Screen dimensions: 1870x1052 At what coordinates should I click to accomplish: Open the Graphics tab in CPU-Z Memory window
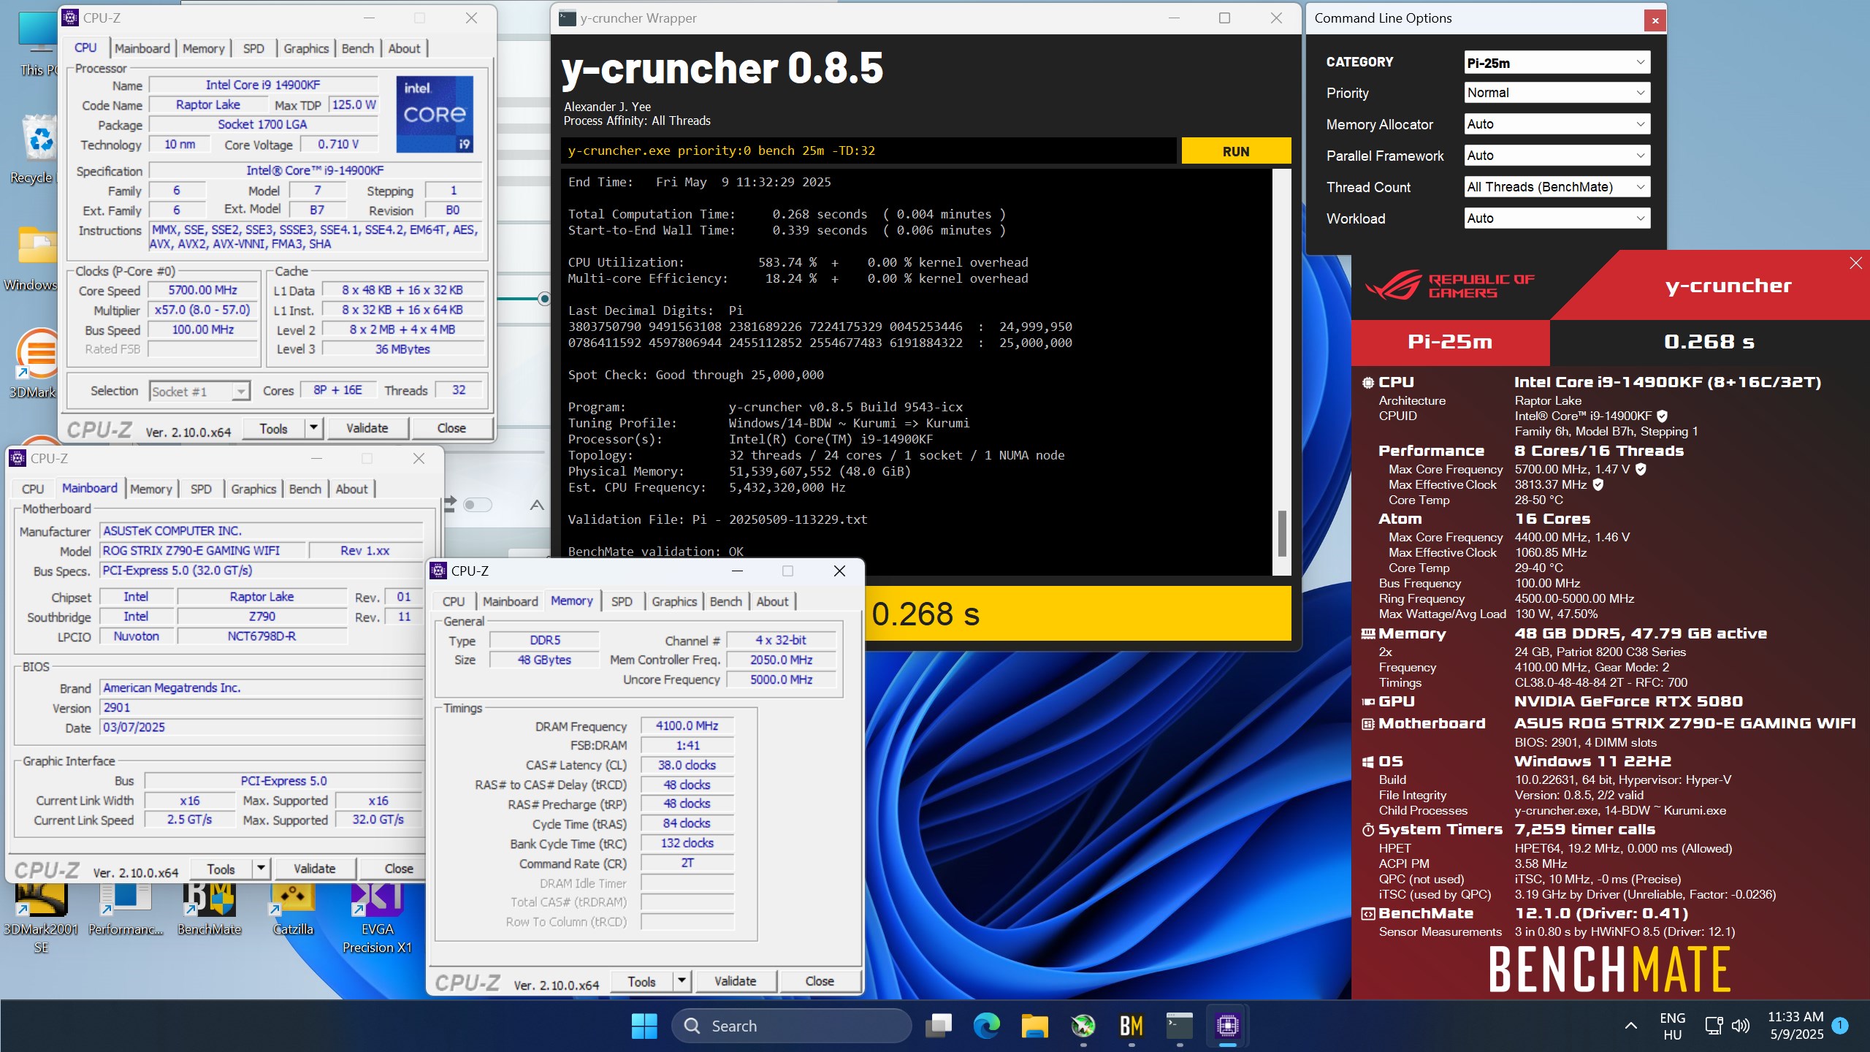673,601
